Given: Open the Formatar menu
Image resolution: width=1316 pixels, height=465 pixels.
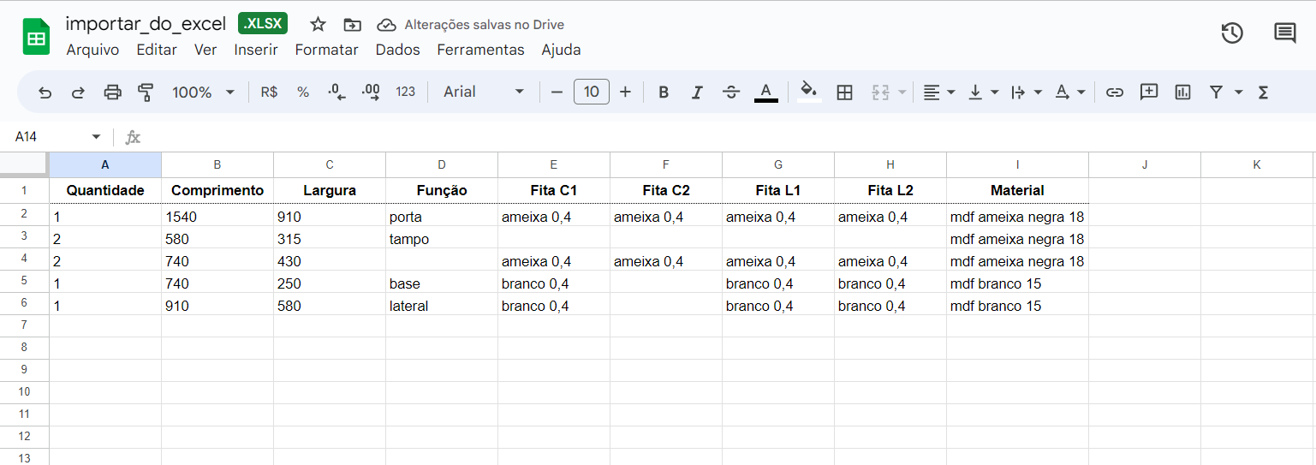Looking at the screenshot, I should [x=326, y=50].
